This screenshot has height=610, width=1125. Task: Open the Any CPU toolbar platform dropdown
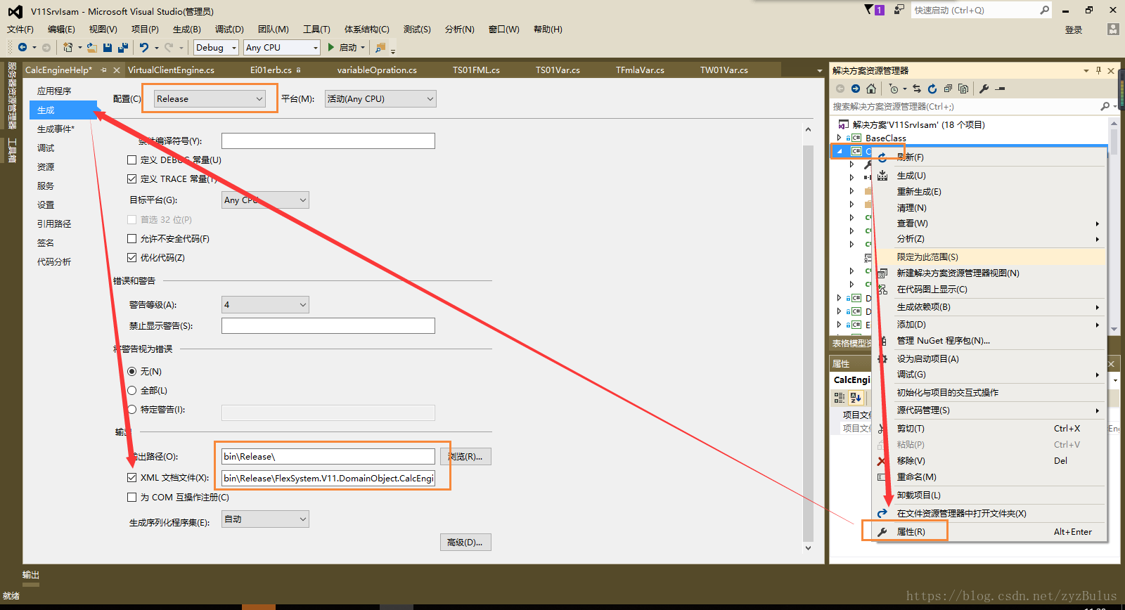click(282, 48)
